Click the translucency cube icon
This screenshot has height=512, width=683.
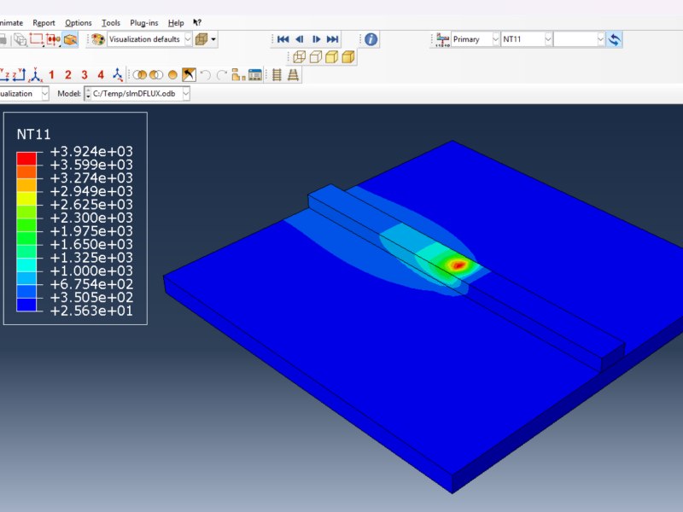201,39
